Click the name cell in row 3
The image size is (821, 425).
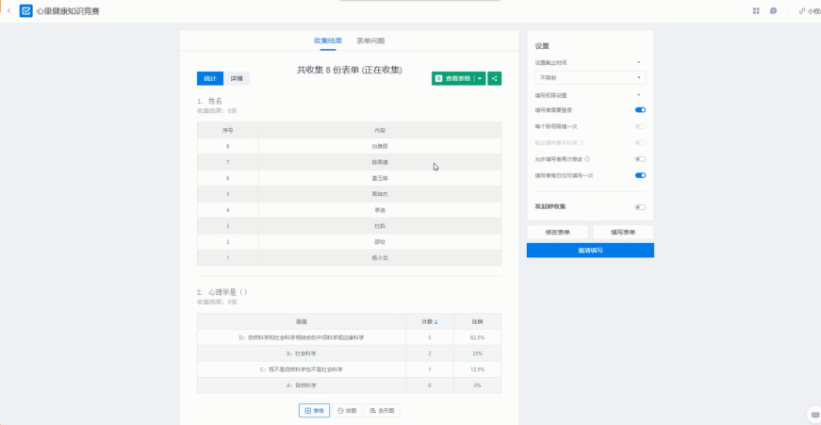click(x=380, y=226)
